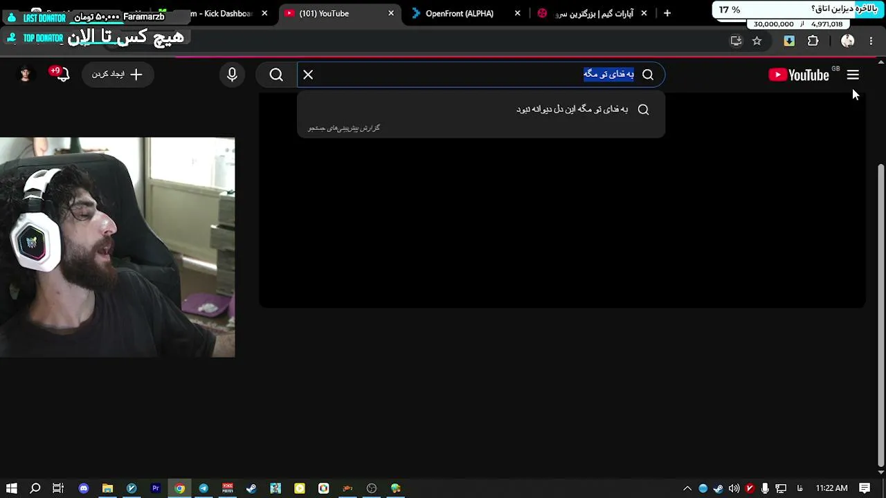Image resolution: width=886 pixels, height=498 pixels.
Task: Open the YouTube account avatar menu
Action: pyautogui.click(x=26, y=75)
